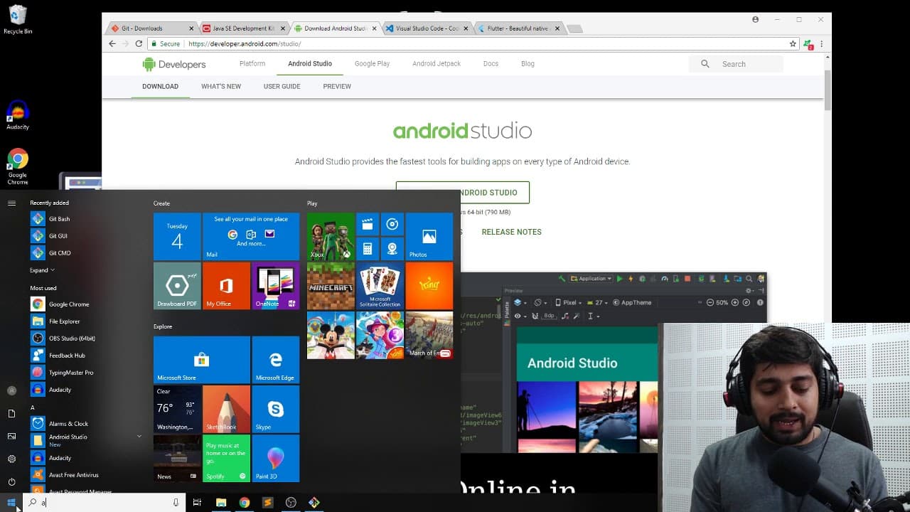Open OBS icon on the taskbar

tap(291, 503)
